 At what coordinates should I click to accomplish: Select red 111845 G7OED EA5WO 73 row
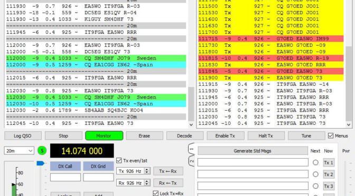click(271, 71)
